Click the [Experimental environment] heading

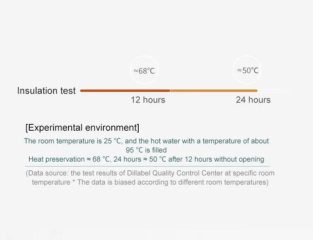point(82,128)
